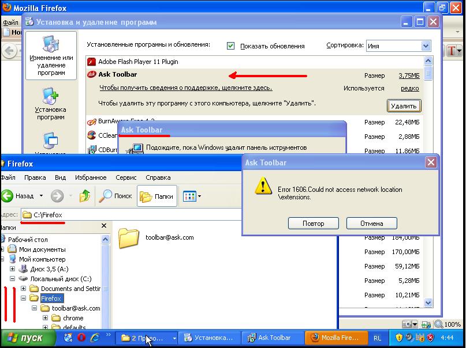Screen dimensions: 466x348
Task: Click the Opera quick launch icon
Action: click(81, 338)
